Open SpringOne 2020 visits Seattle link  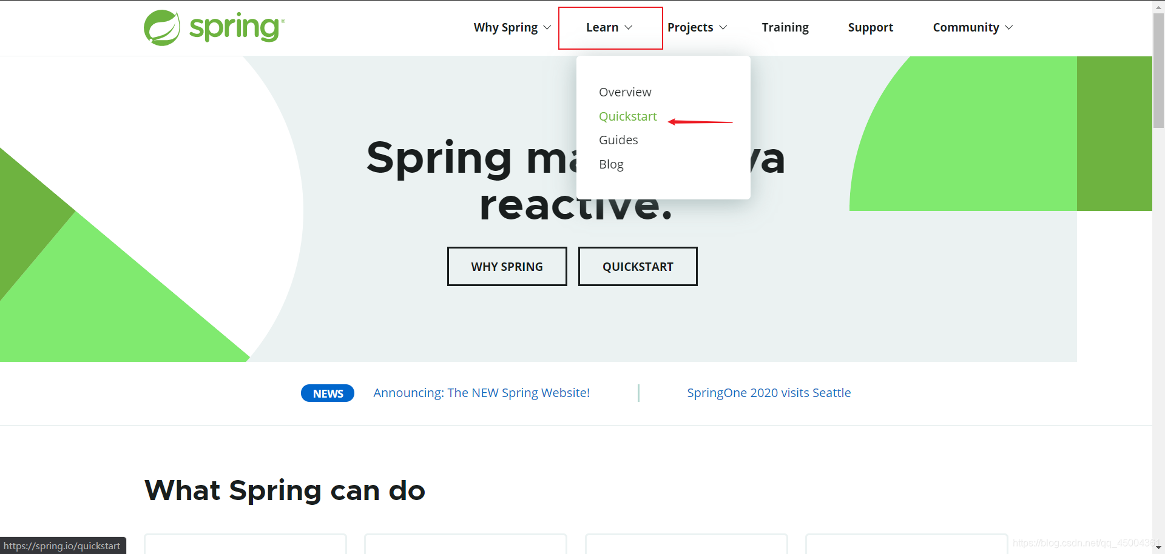click(769, 393)
